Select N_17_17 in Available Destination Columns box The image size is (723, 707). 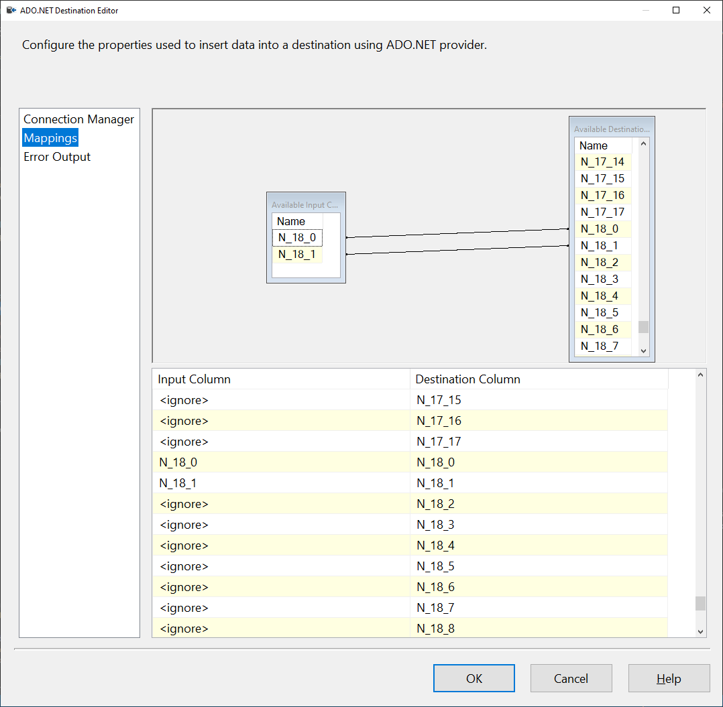tap(603, 212)
